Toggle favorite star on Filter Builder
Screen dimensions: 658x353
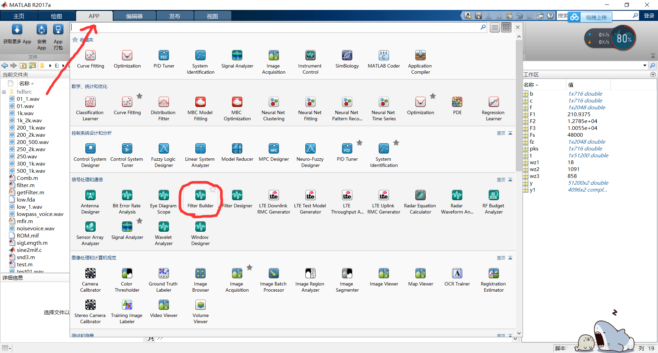pyautogui.click(x=213, y=190)
